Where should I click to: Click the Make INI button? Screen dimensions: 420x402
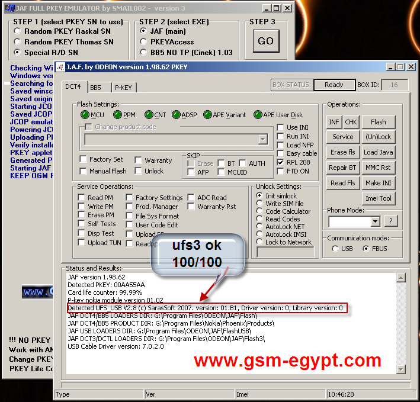click(378, 183)
